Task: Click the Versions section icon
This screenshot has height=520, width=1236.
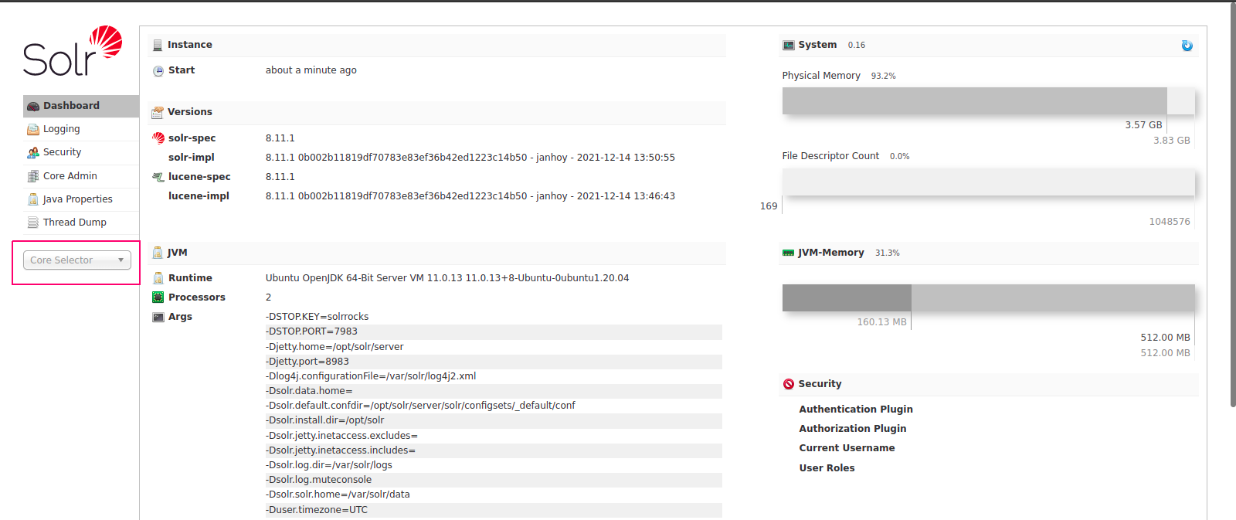Action: point(158,112)
